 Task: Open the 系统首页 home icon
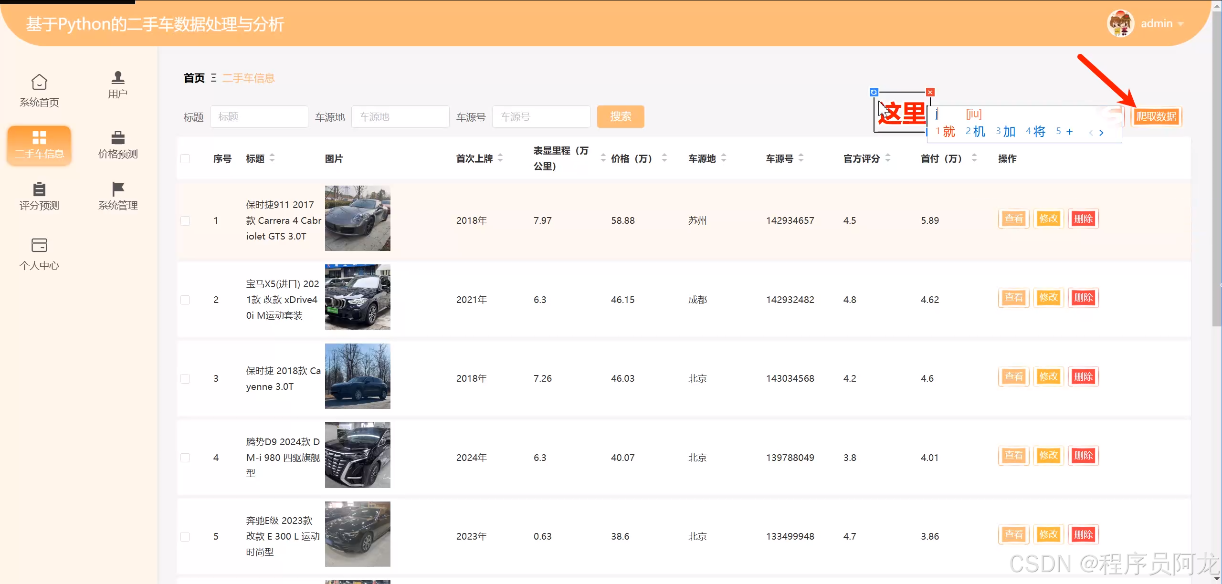[39, 83]
